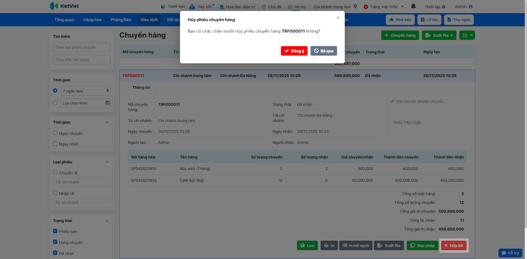Open Lễ tân reception screen
This screenshot has width=527, height=259.
[429, 20]
